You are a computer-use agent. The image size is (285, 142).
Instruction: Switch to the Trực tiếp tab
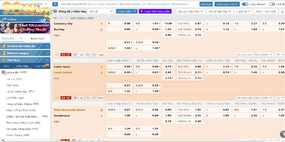pyautogui.click(x=41, y=66)
